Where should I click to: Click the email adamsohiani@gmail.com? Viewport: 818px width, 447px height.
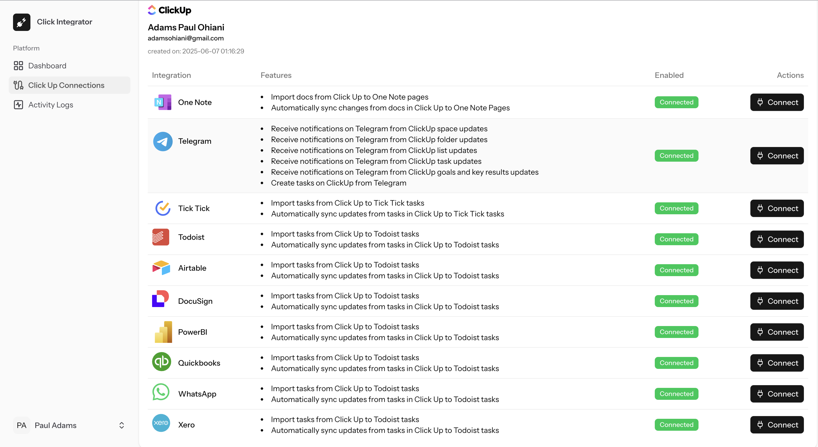[186, 38]
